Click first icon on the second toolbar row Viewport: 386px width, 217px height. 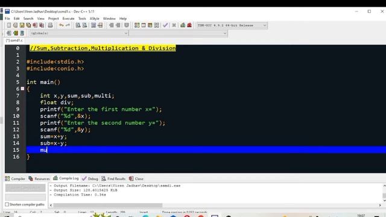(x=9, y=33)
